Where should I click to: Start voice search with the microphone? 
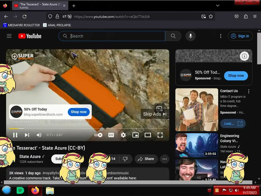[x=191, y=36]
